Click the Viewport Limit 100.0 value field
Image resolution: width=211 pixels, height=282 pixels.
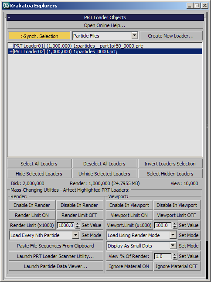163,225
